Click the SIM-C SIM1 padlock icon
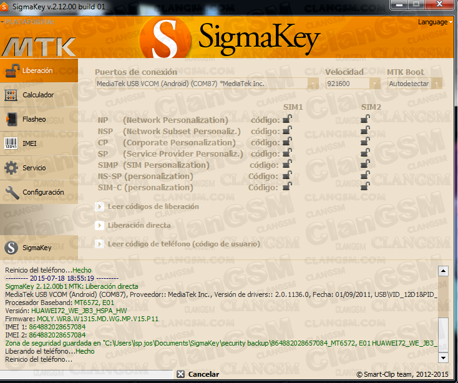This screenshot has height=383, width=458. [x=287, y=187]
